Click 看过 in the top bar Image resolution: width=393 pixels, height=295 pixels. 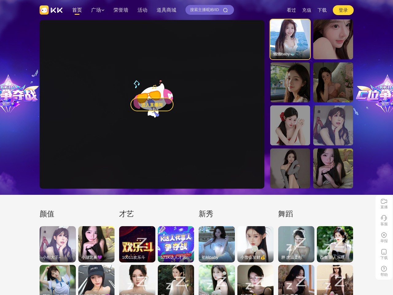(291, 10)
